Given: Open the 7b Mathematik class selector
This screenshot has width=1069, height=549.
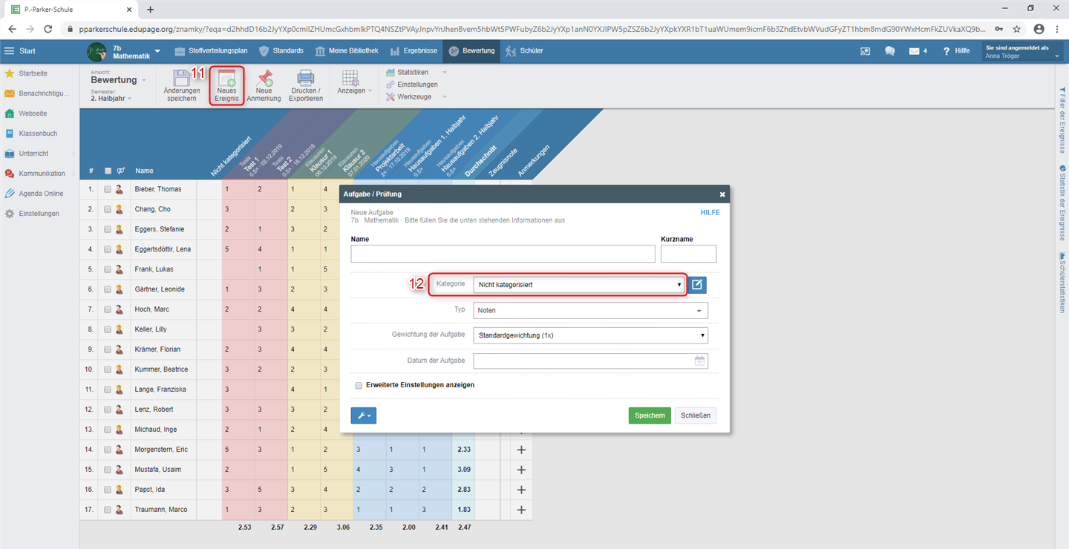Looking at the screenshot, I should click(124, 51).
